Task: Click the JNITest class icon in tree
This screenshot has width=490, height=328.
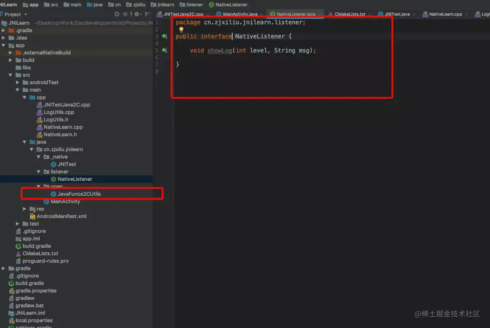Action: click(53, 164)
